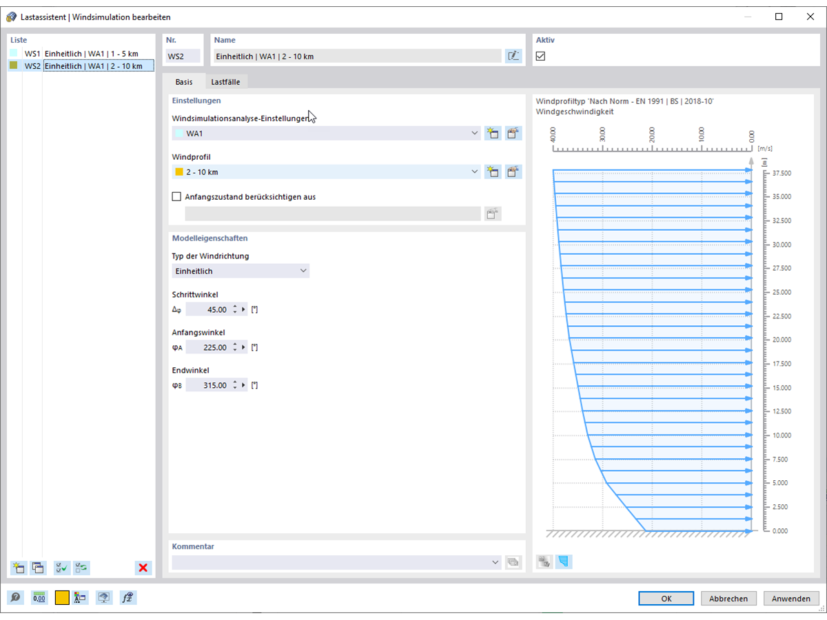Edit the WA1 analysis settings
The width and height of the screenshot is (827, 620).
[x=513, y=134]
